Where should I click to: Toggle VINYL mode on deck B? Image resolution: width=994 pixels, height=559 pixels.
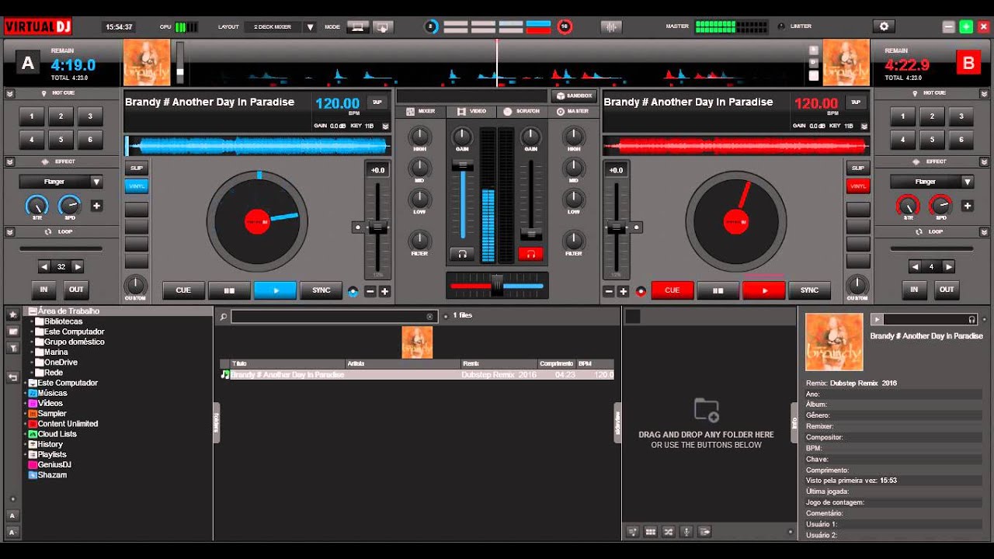pyautogui.click(x=858, y=186)
